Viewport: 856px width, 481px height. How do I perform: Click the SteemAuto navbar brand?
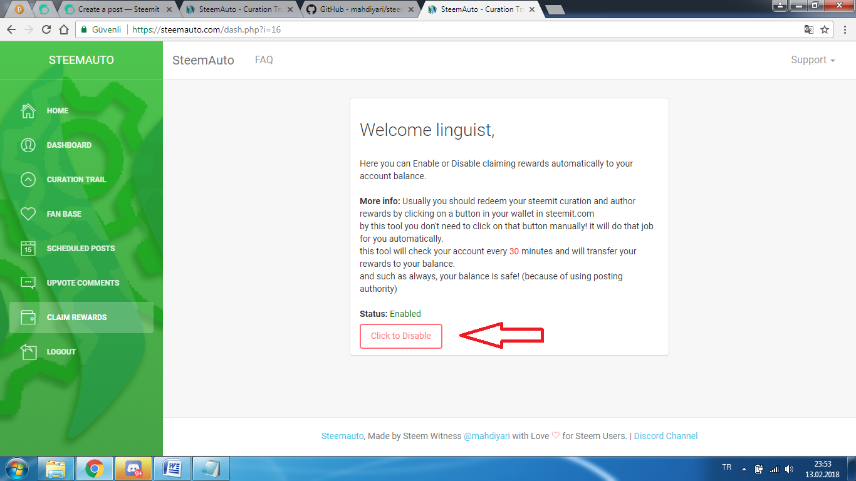coord(203,60)
